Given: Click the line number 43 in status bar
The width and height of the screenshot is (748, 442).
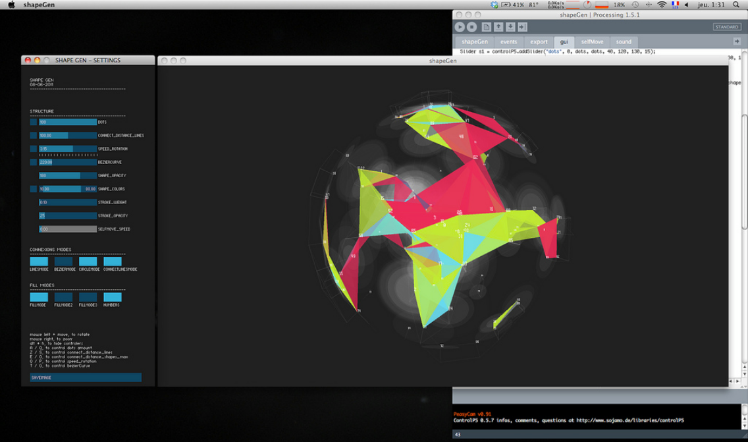Looking at the screenshot, I should point(458,434).
